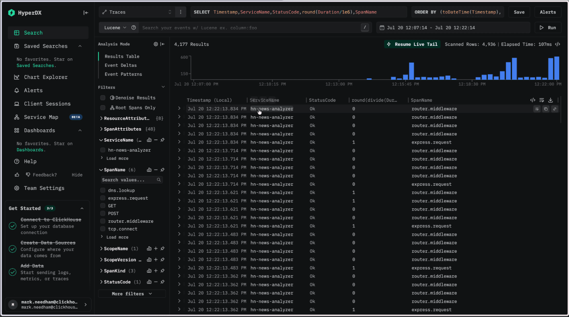Image resolution: width=569 pixels, height=317 pixels.
Task: Check the tcp.connect span filter
Action: click(103, 229)
